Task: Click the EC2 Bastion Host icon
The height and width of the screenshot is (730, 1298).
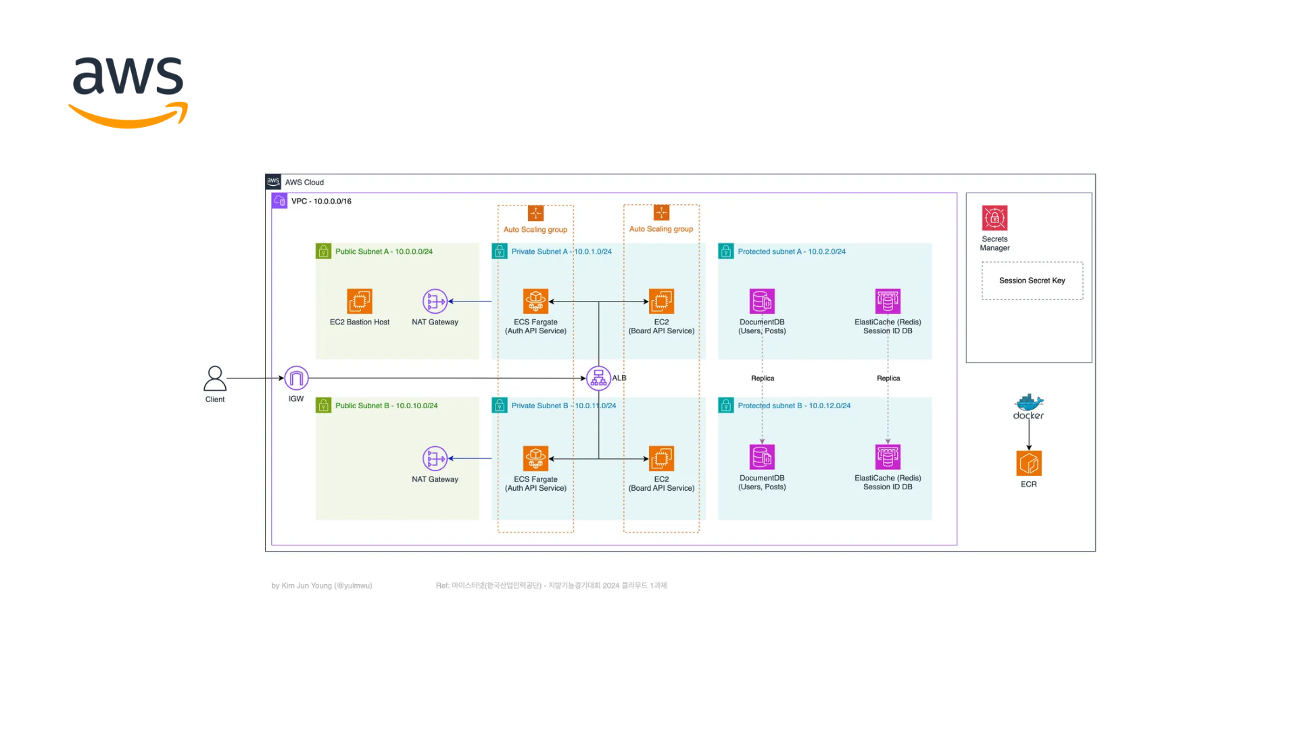Action: click(360, 301)
